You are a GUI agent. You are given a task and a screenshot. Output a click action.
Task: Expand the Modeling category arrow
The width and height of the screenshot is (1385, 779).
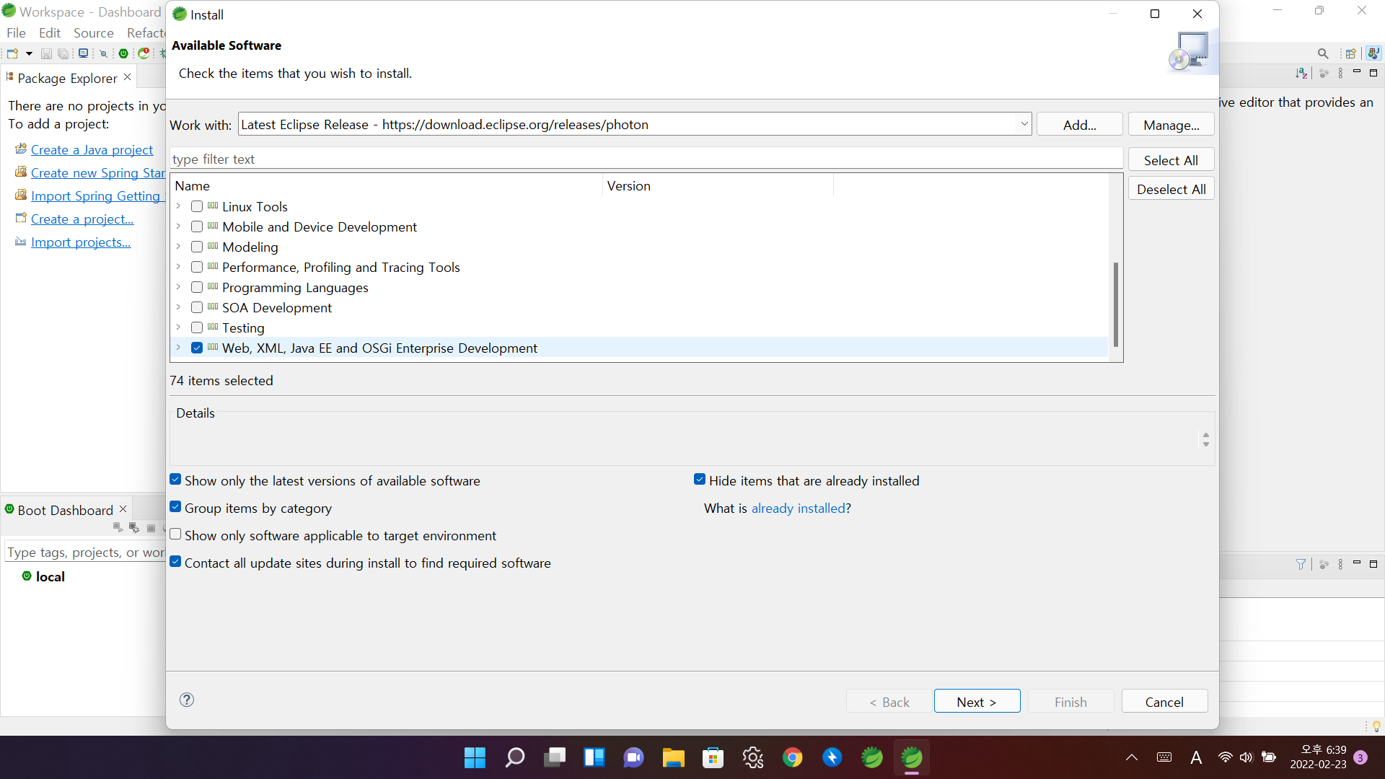tap(179, 247)
